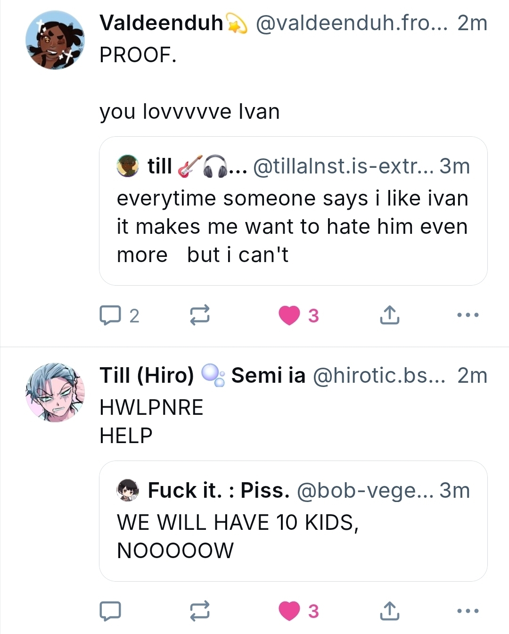Toggle like on Till (Hiro)'s post

(x=289, y=611)
